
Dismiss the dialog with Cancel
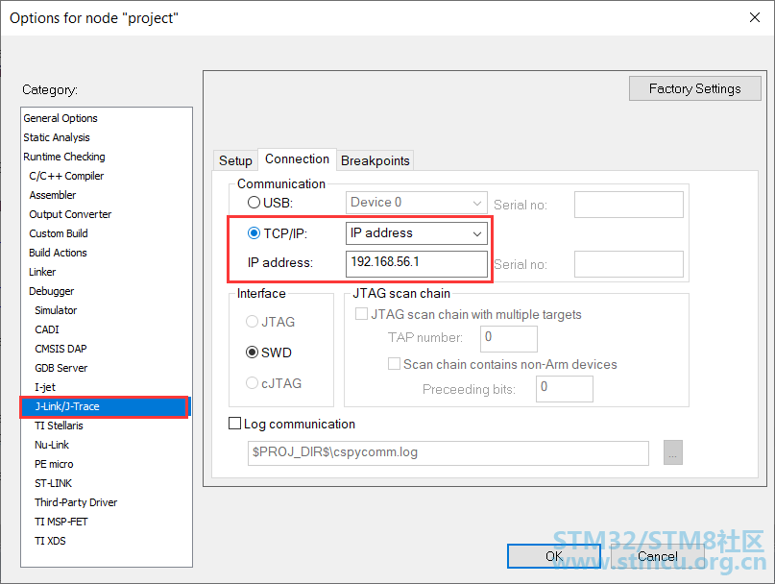[658, 556]
